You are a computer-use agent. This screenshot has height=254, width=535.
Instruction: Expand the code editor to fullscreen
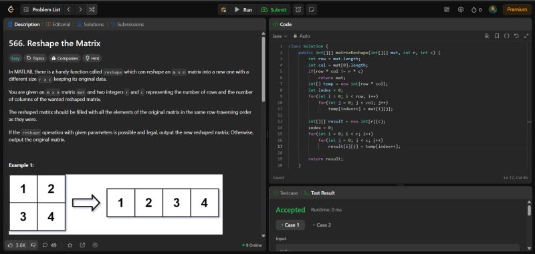click(x=526, y=36)
